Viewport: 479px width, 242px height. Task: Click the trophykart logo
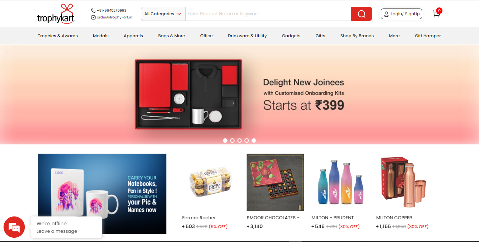pyautogui.click(x=56, y=14)
